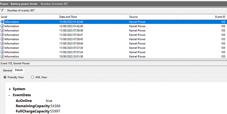Select the Friendly View radio button

[5, 77]
